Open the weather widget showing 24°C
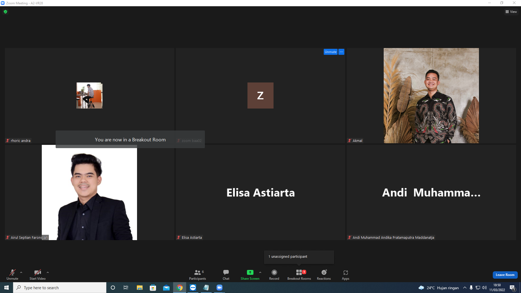Image resolution: width=521 pixels, height=293 pixels. (x=439, y=288)
